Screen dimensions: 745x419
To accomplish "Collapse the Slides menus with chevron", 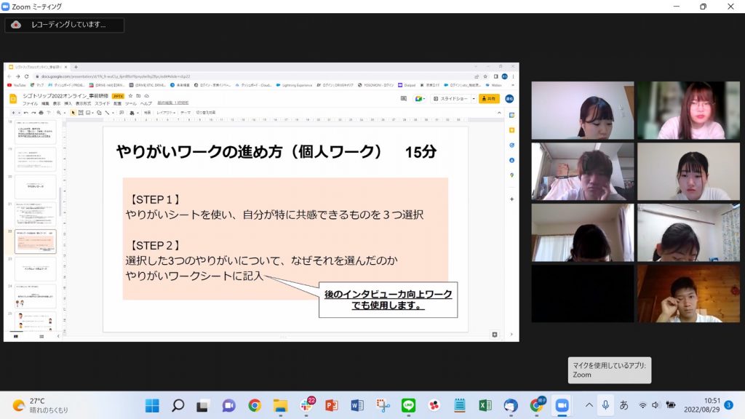I will point(499,113).
